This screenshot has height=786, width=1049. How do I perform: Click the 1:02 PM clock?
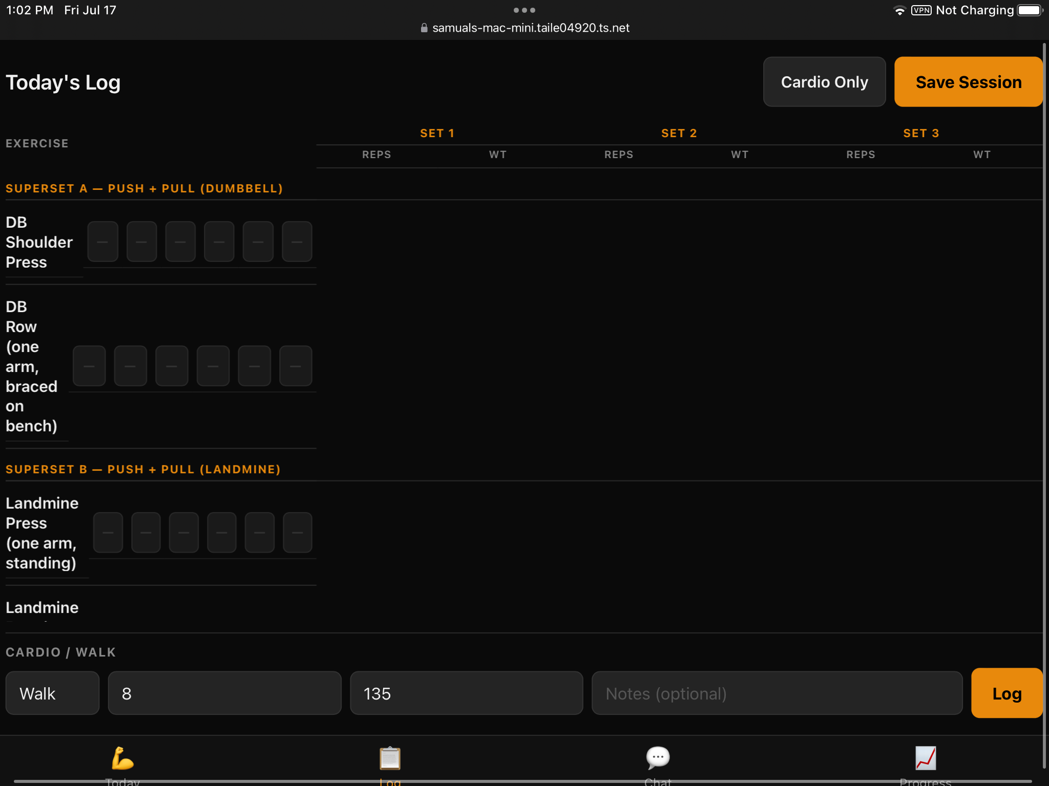(x=30, y=10)
